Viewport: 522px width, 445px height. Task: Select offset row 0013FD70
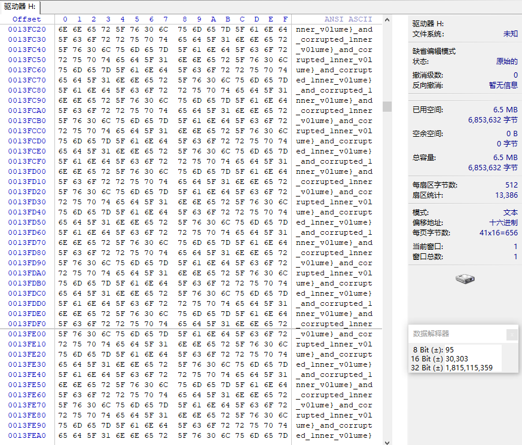[x=27, y=243]
